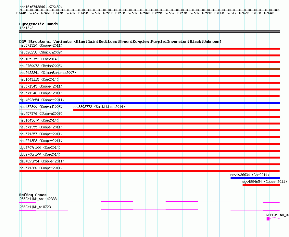Click the 6762k ruler position
The width and height of the screenshot is (289, 237).
[x=244, y=13]
